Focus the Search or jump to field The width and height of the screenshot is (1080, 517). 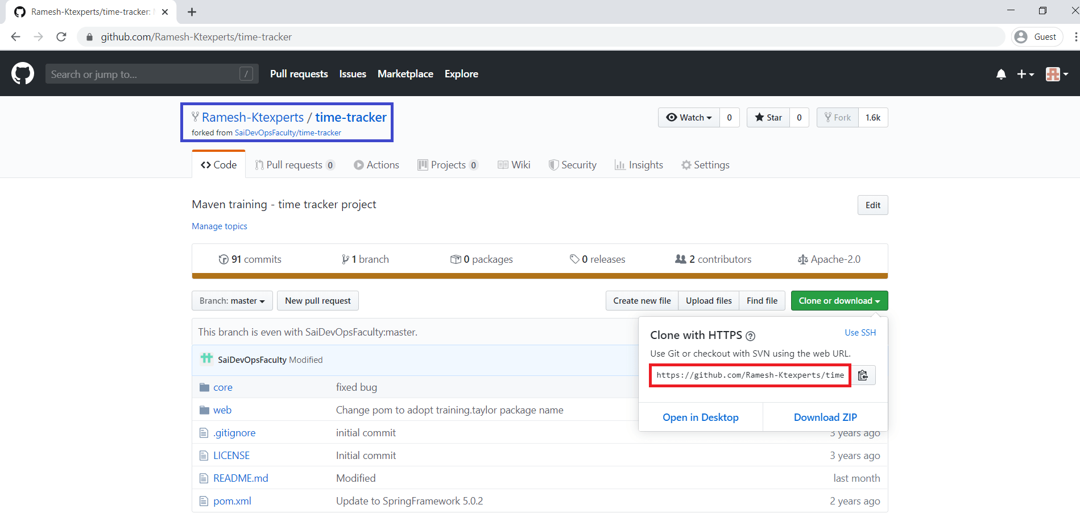(x=152, y=74)
